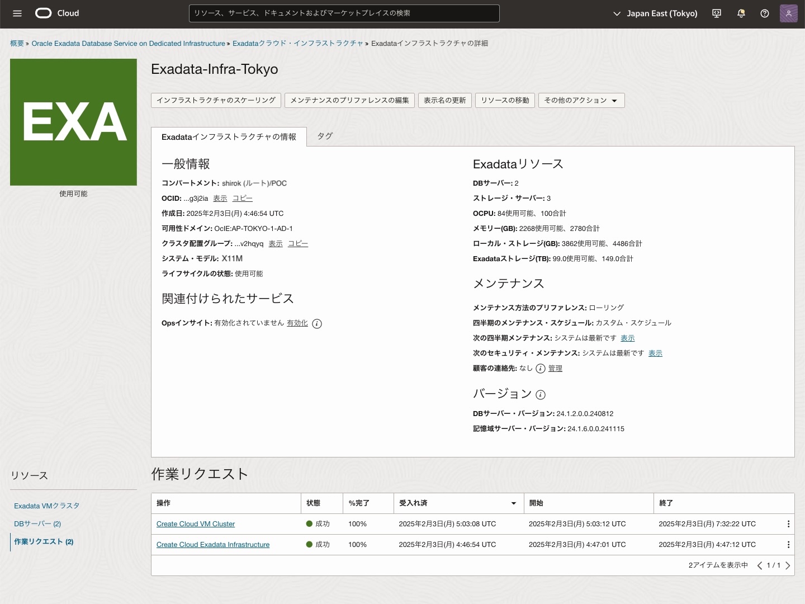Launch Cloud Shell from the top bar

(716, 13)
